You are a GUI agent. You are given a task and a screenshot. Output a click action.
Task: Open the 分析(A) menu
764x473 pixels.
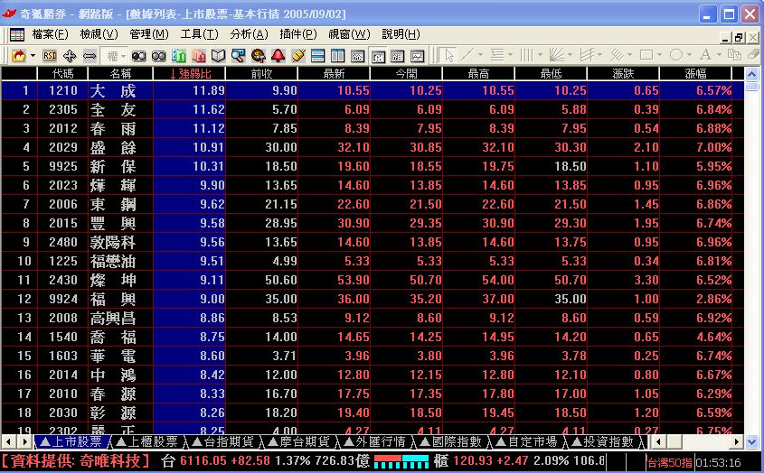coord(249,34)
